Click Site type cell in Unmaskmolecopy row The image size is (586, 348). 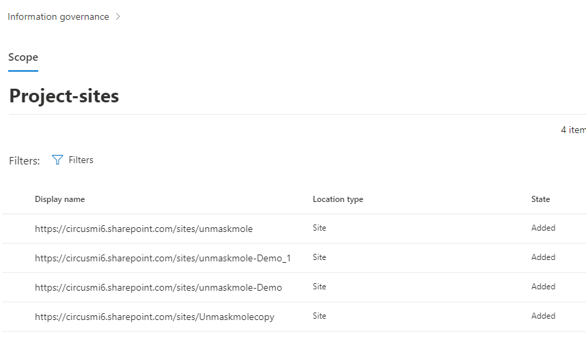coord(320,316)
